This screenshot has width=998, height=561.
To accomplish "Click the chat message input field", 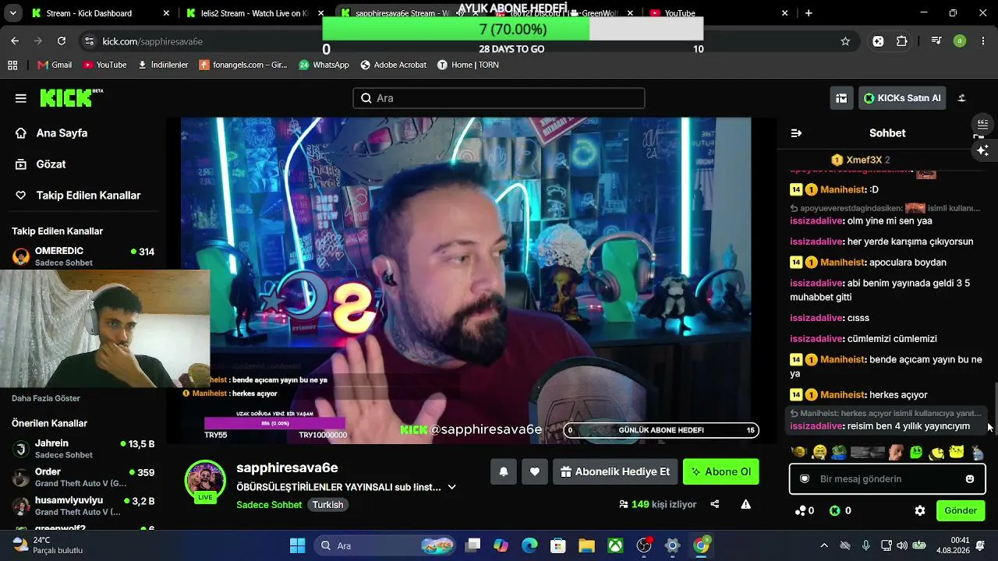I will point(887,479).
